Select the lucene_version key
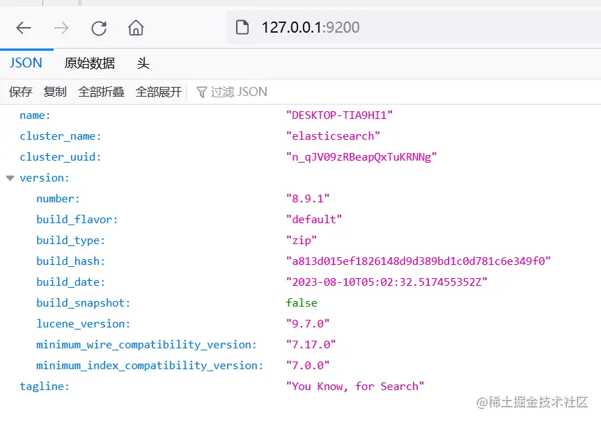Viewport: 601px width, 422px height. tap(83, 324)
